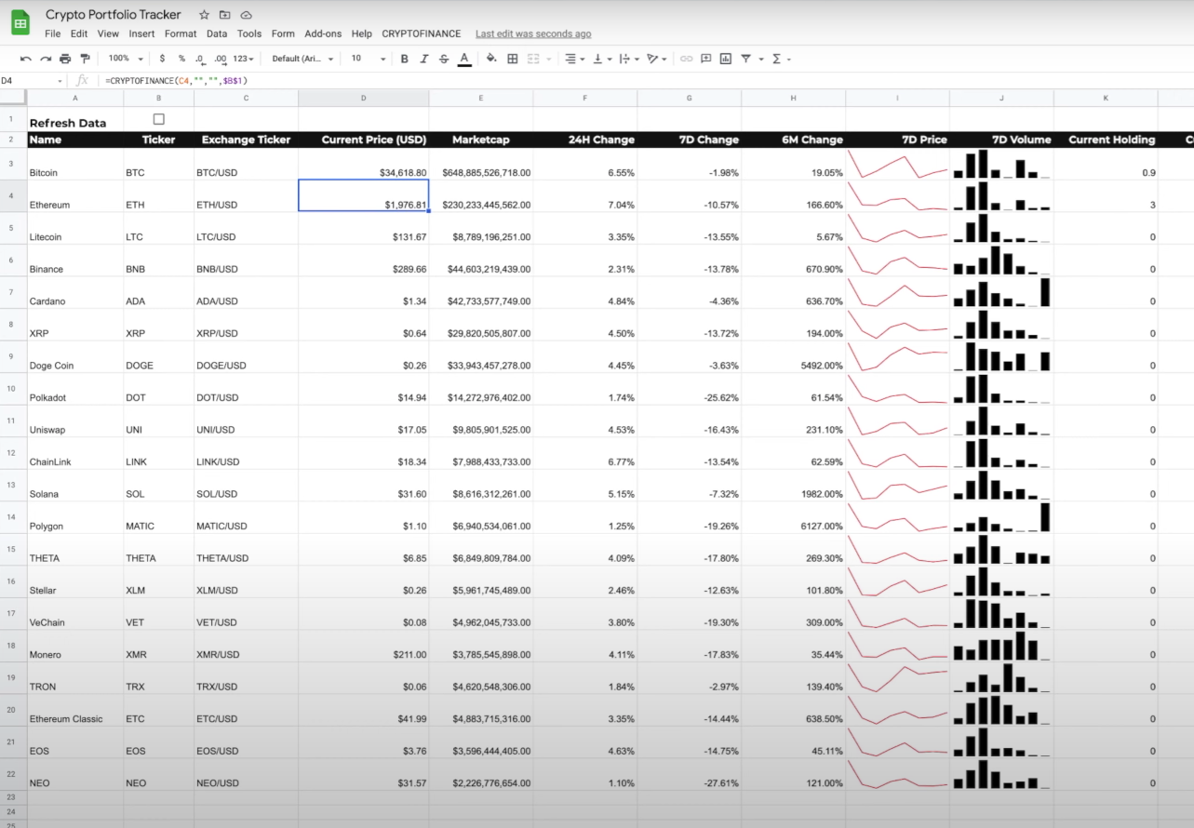Open the Add-ons menu
This screenshot has height=828, width=1194.
click(x=323, y=33)
